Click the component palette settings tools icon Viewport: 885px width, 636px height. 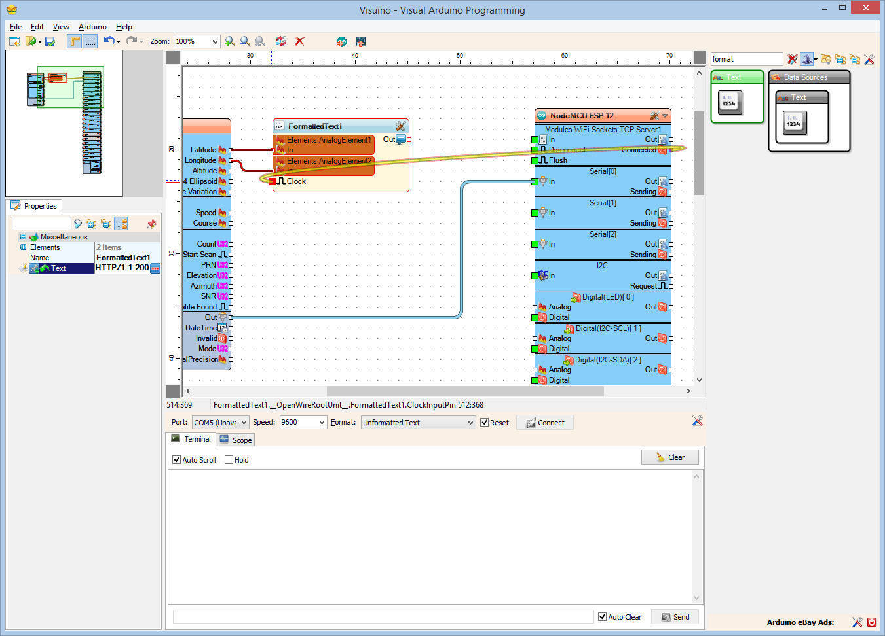point(869,59)
